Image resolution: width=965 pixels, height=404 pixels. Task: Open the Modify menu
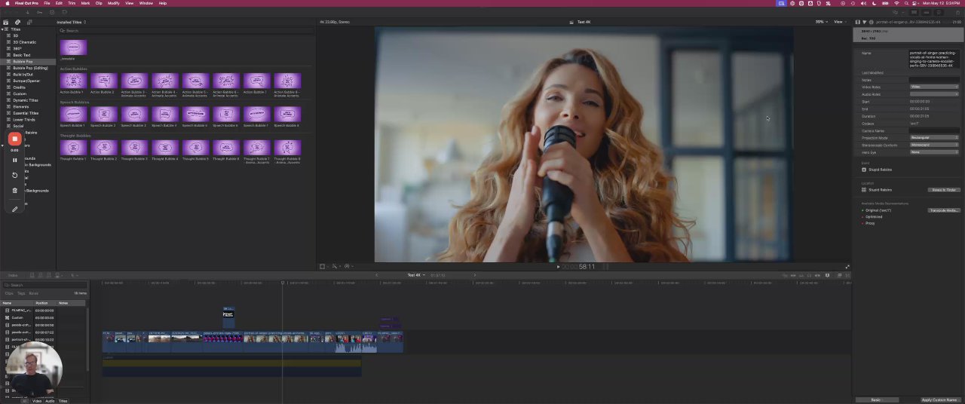tap(113, 3)
